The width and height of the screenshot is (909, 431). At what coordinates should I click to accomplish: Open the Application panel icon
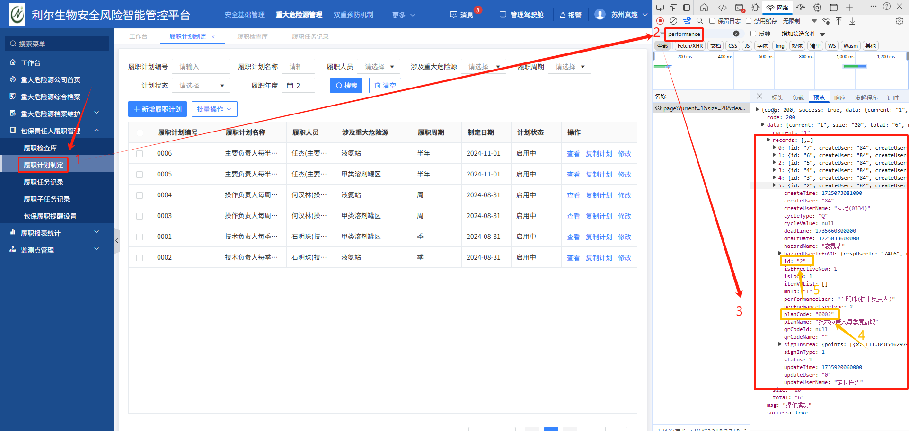[834, 8]
